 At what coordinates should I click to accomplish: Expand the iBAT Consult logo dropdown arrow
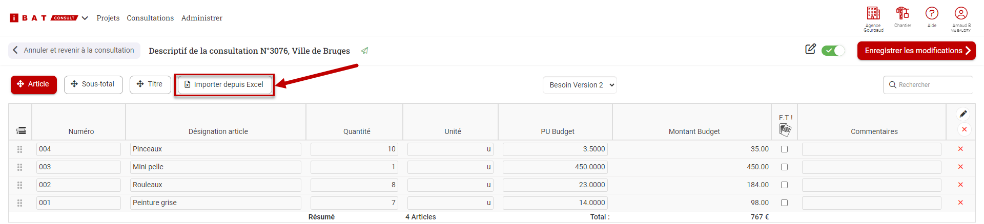tap(85, 18)
